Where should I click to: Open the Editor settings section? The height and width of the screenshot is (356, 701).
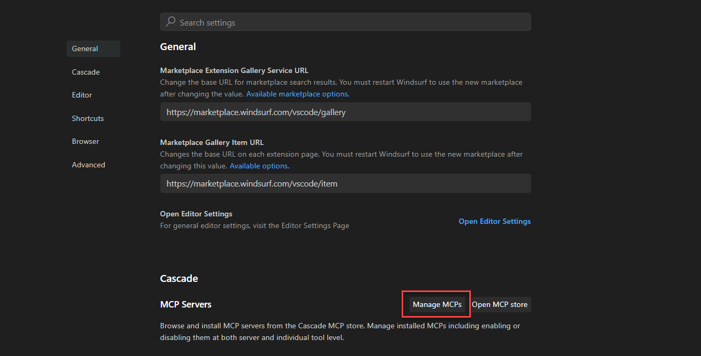81,94
